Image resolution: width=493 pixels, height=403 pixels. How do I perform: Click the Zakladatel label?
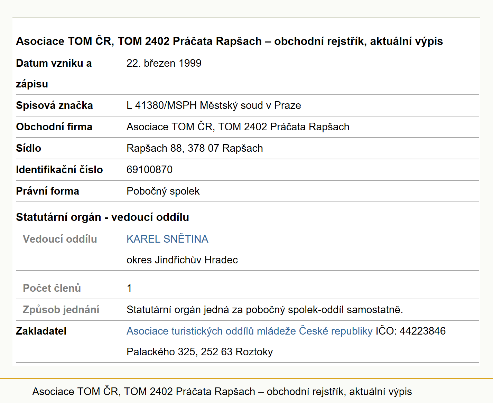click(x=41, y=331)
